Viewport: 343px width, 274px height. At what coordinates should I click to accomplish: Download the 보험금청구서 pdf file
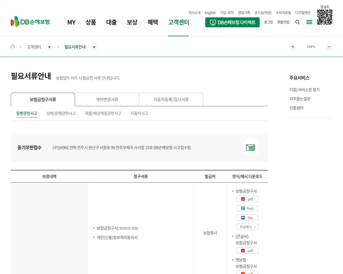pyautogui.click(x=247, y=199)
